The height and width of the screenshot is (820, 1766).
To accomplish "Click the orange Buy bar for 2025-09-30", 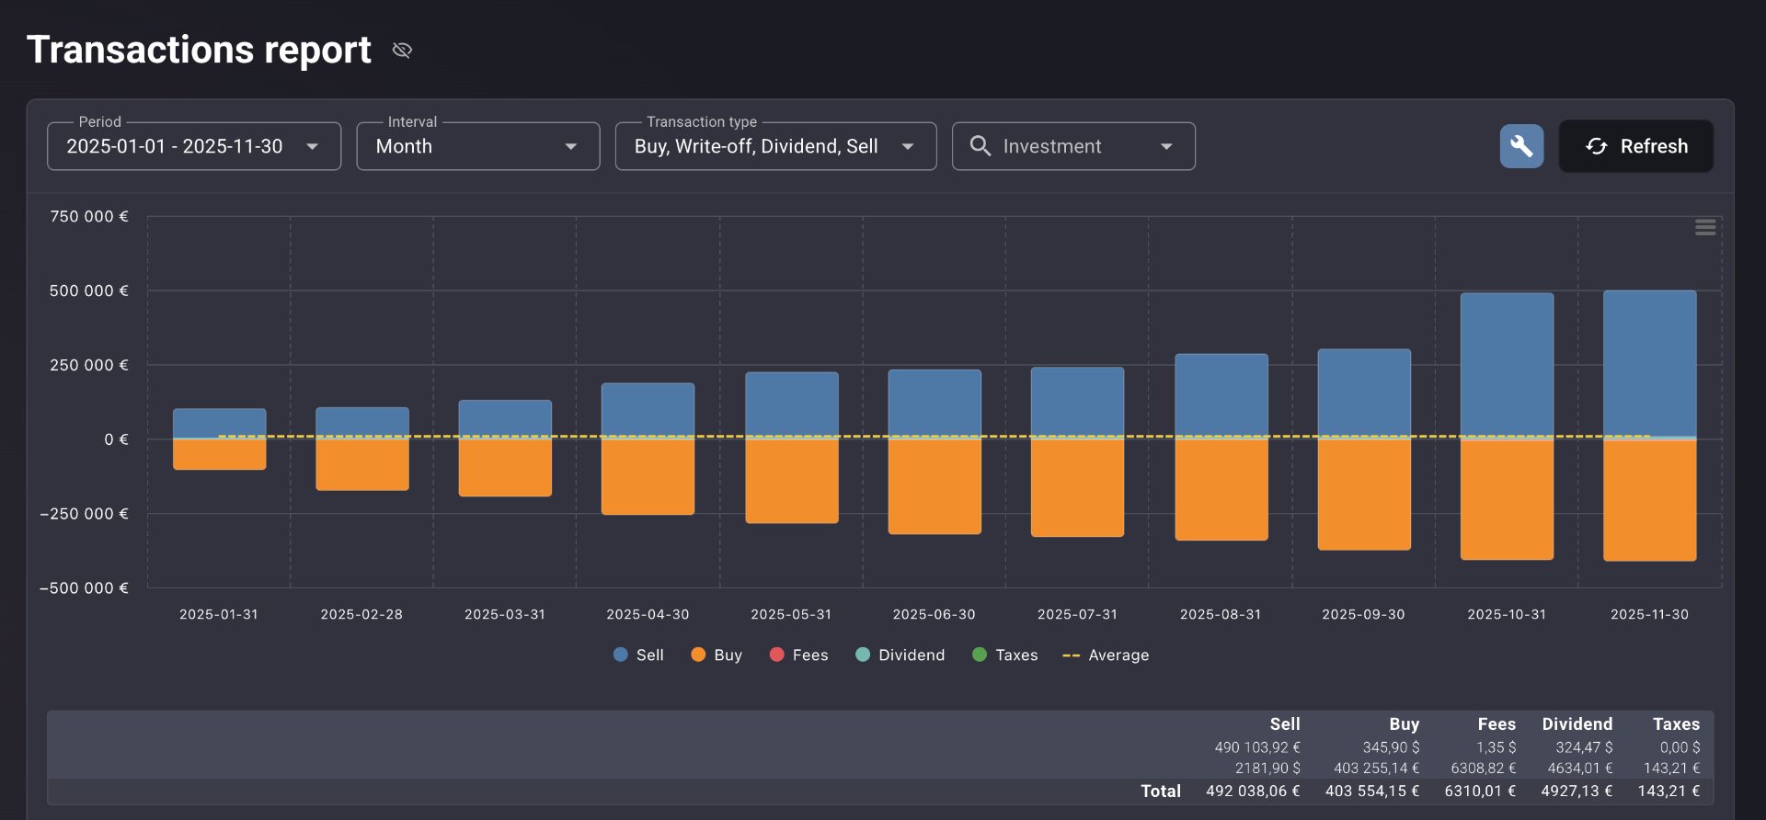I will click(1364, 495).
